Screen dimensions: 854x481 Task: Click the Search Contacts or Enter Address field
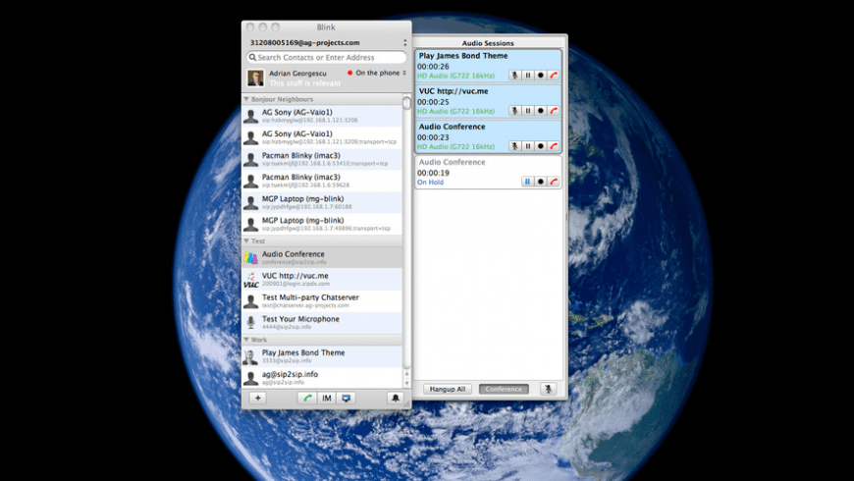(327, 57)
